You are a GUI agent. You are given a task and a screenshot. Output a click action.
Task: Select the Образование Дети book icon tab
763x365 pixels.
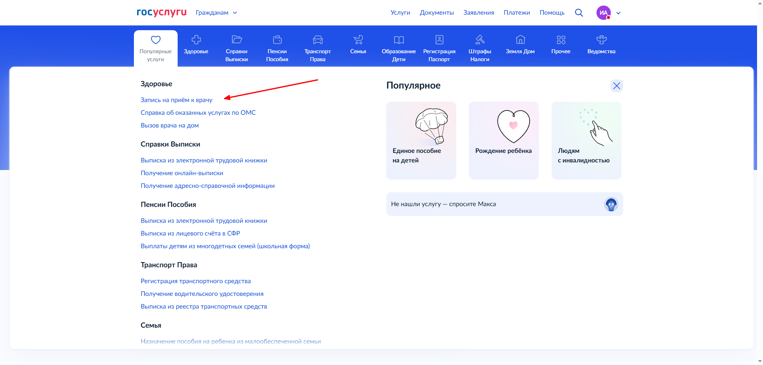(399, 48)
